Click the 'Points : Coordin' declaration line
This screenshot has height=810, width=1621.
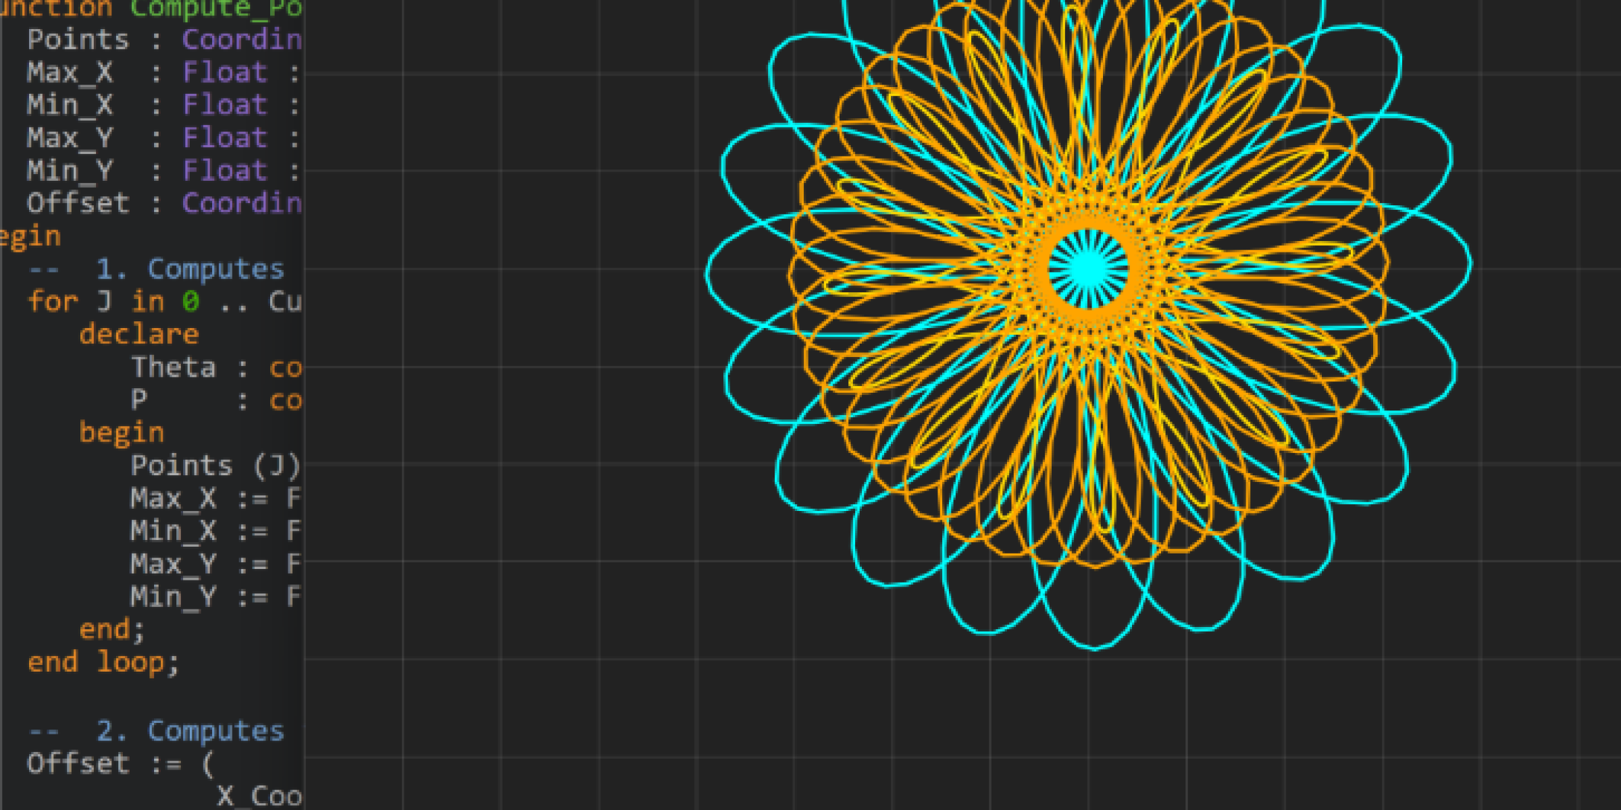point(164,40)
